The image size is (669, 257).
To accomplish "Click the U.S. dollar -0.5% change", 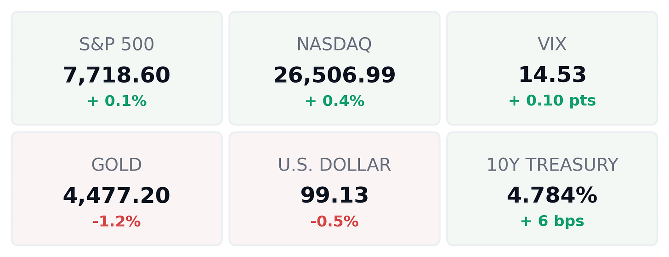I will click(x=334, y=222).
